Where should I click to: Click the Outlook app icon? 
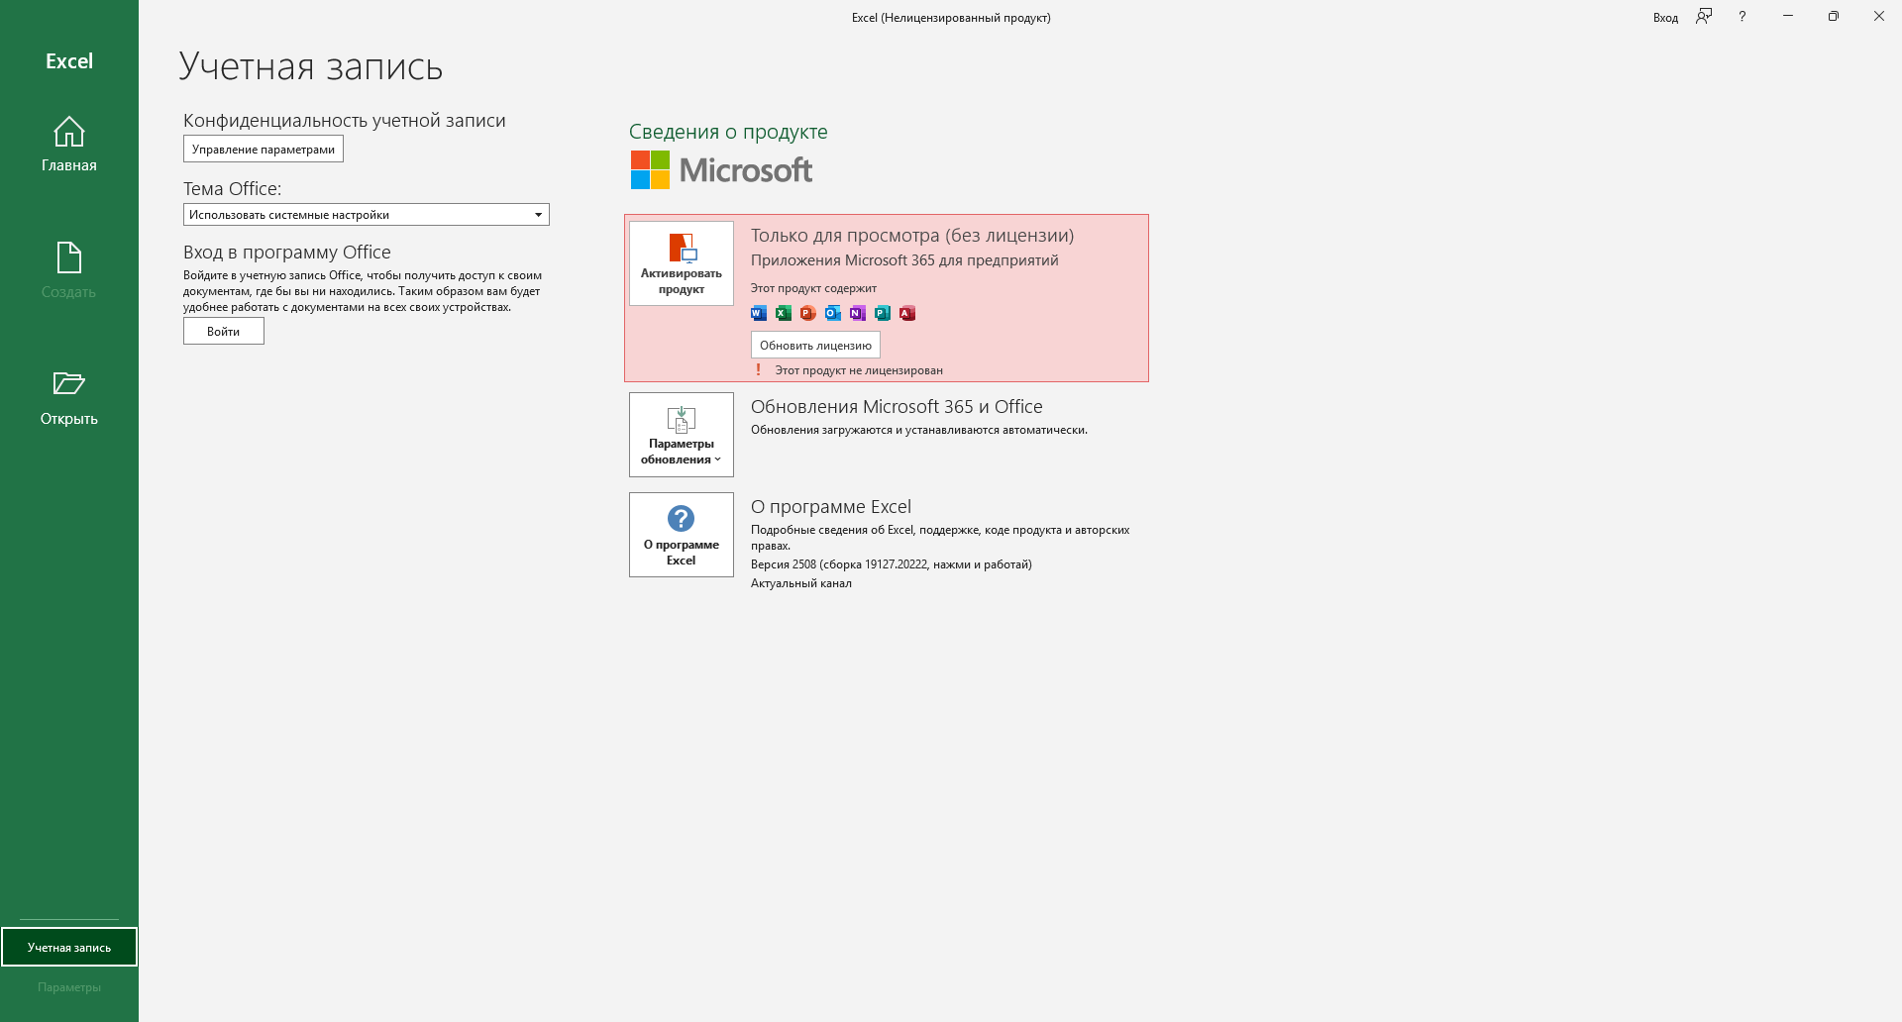[833, 313]
